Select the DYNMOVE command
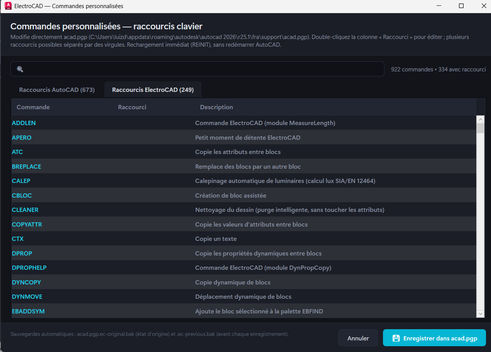491x352 pixels. coord(27,297)
